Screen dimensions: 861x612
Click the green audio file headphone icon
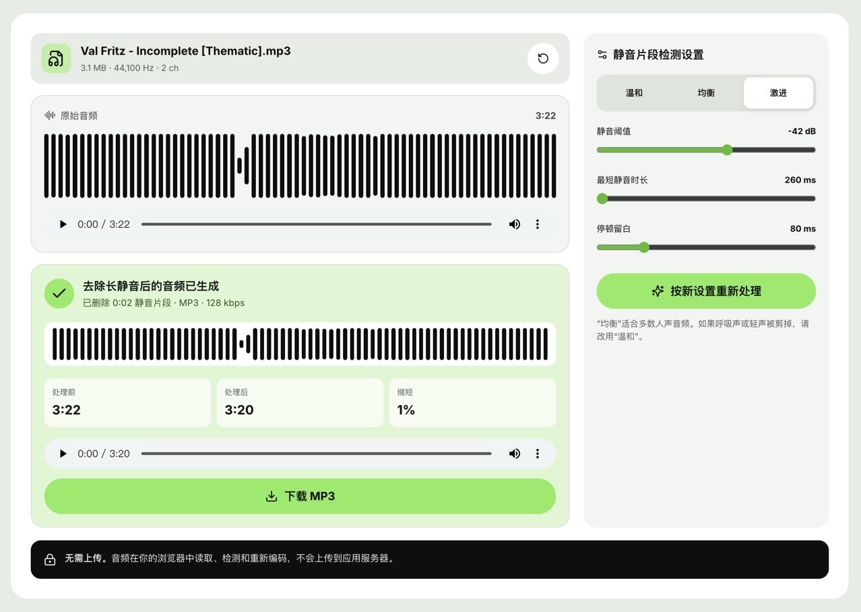click(x=56, y=58)
